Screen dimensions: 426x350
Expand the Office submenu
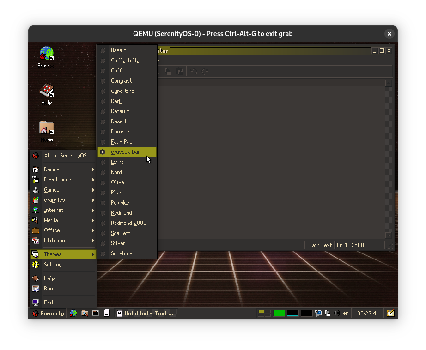point(63,230)
